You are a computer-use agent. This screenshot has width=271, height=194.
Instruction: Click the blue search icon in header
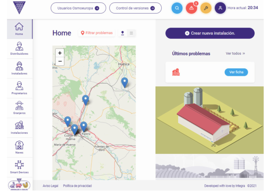click(177, 8)
